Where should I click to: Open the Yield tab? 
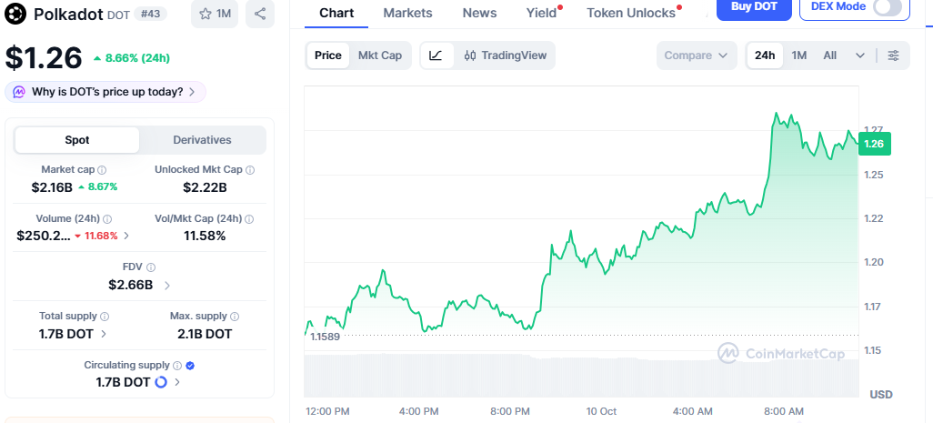[541, 13]
